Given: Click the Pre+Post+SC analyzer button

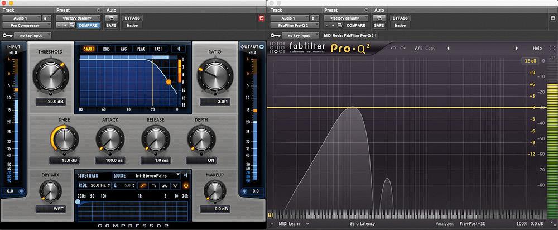Looking at the screenshot, I should [472, 224].
